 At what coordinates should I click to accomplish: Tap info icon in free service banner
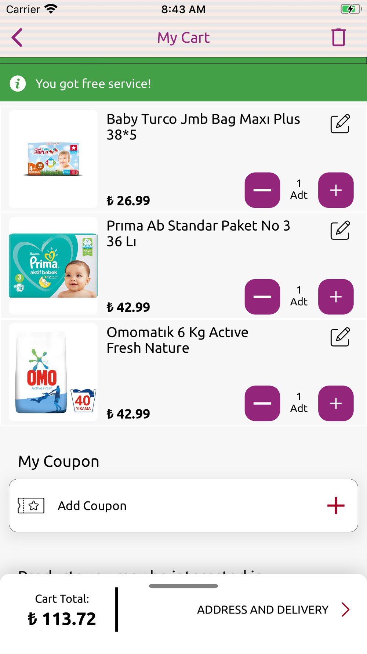[18, 83]
